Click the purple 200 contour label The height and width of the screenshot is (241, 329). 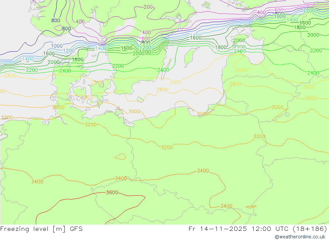click(148, 7)
